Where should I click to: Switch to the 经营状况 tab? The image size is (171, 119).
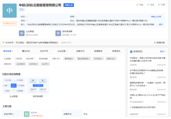[80, 51]
